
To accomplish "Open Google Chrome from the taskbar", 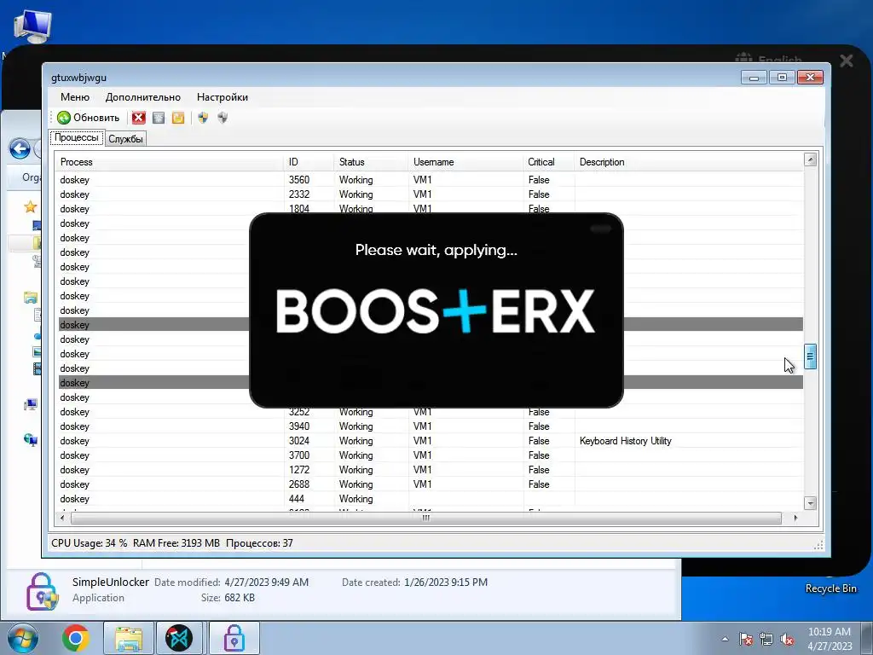I will click(x=76, y=638).
